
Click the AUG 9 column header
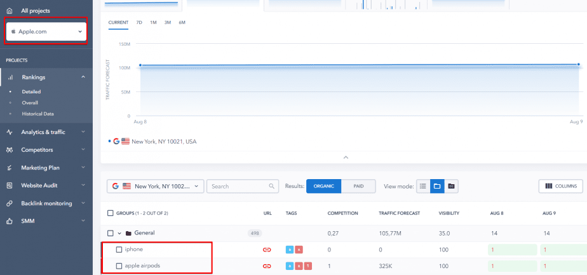549,213
